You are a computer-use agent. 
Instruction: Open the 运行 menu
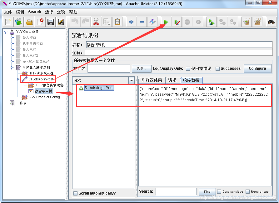click(49, 12)
